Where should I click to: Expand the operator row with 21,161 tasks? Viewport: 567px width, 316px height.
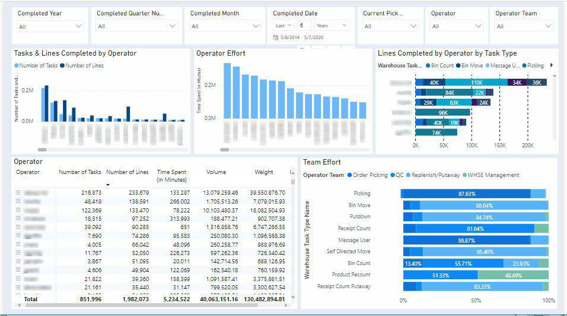coord(18,287)
